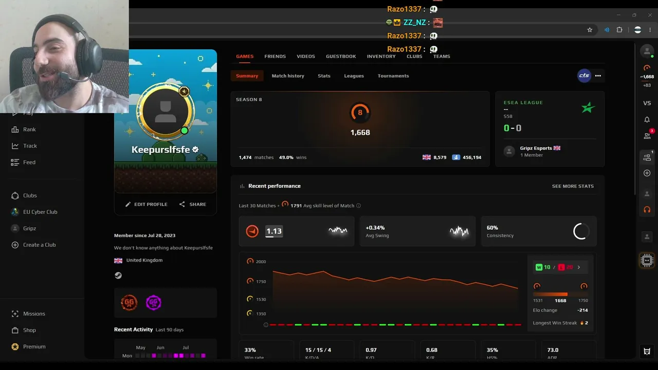Open Clubs shield icon in sidebar

point(15,195)
